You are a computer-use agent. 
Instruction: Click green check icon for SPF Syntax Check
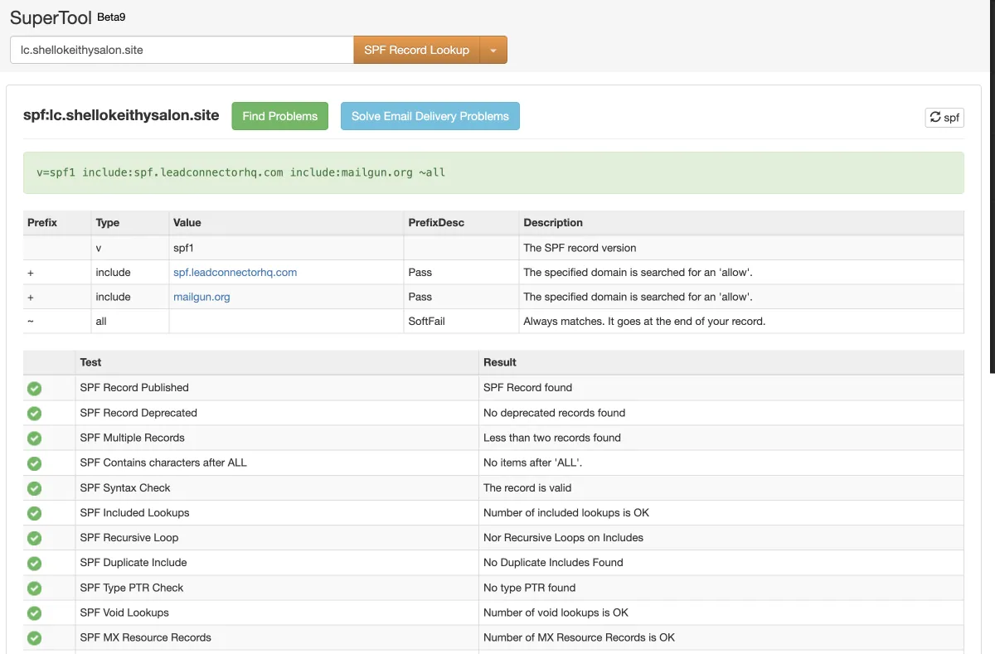[34, 488]
